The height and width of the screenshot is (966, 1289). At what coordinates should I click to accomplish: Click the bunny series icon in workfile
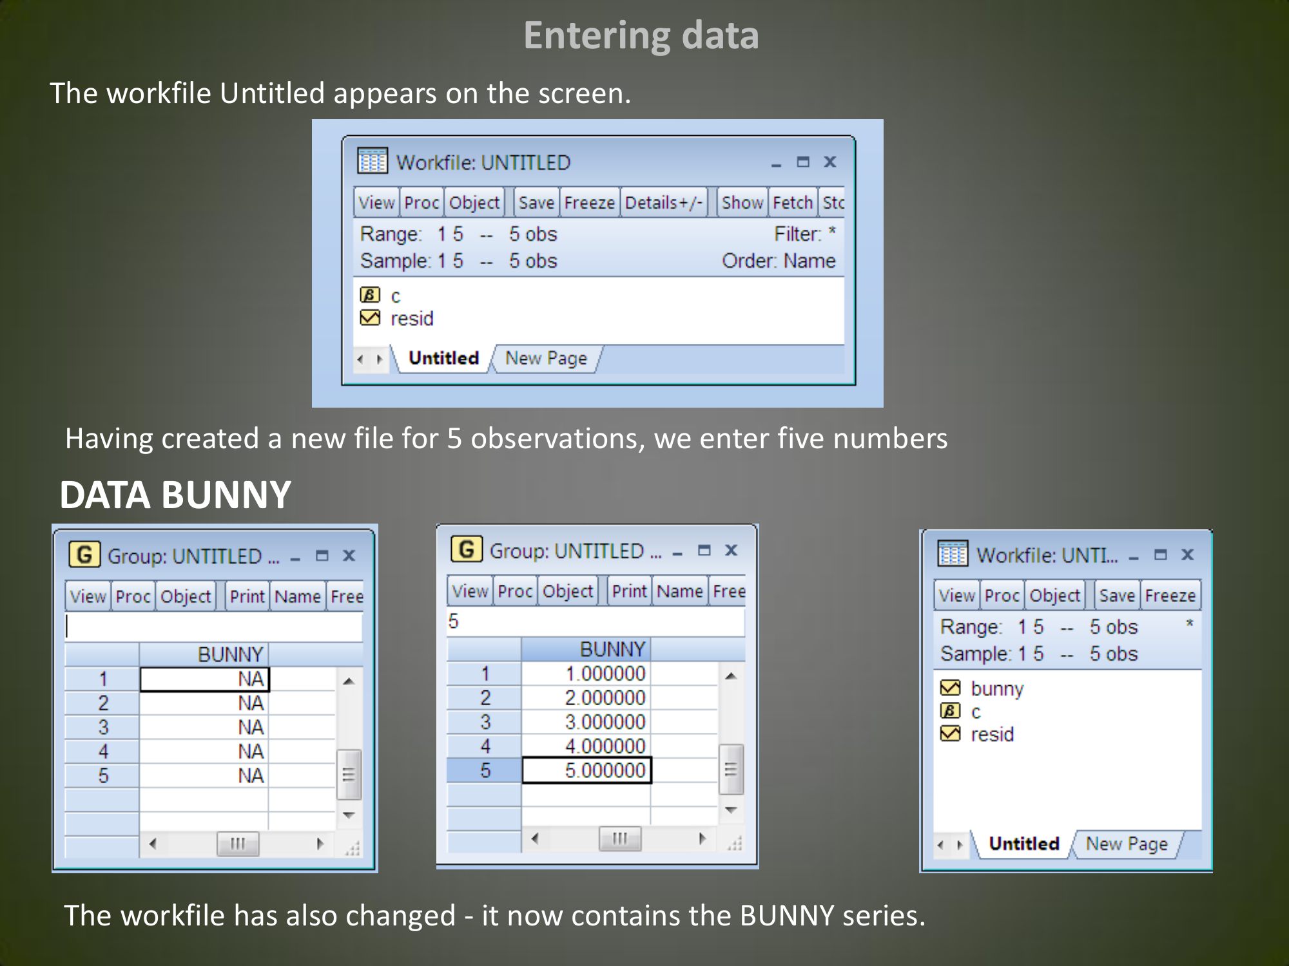(x=950, y=688)
